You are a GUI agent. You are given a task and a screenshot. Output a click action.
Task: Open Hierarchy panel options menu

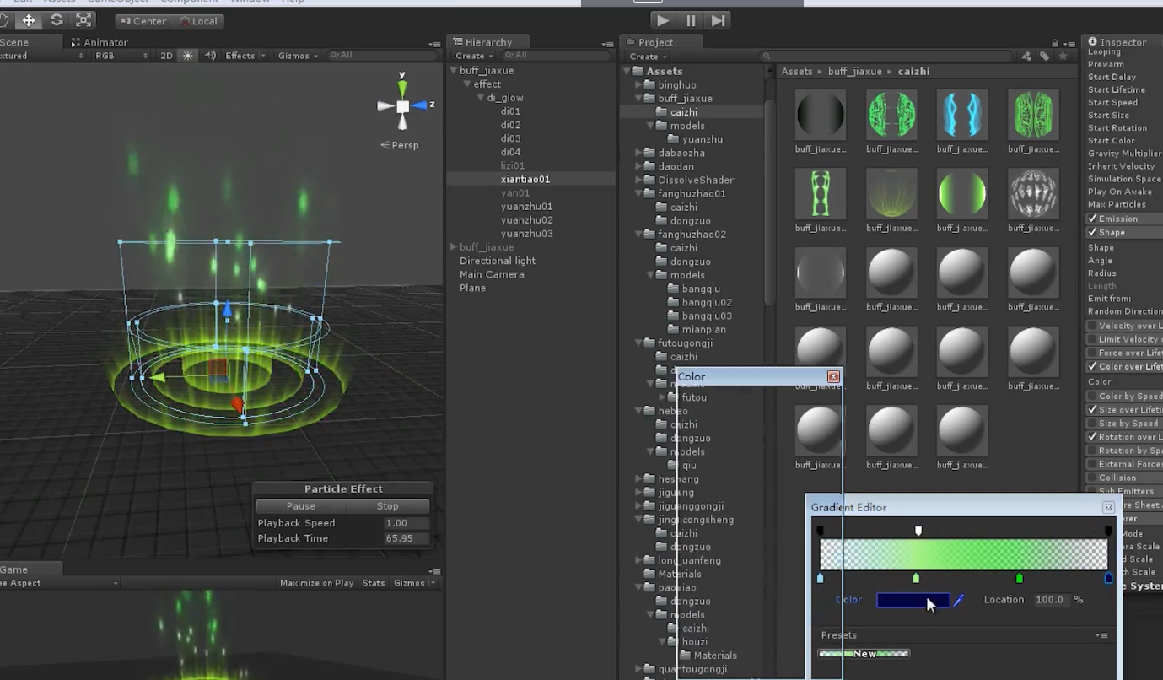pyautogui.click(x=607, y=44)
